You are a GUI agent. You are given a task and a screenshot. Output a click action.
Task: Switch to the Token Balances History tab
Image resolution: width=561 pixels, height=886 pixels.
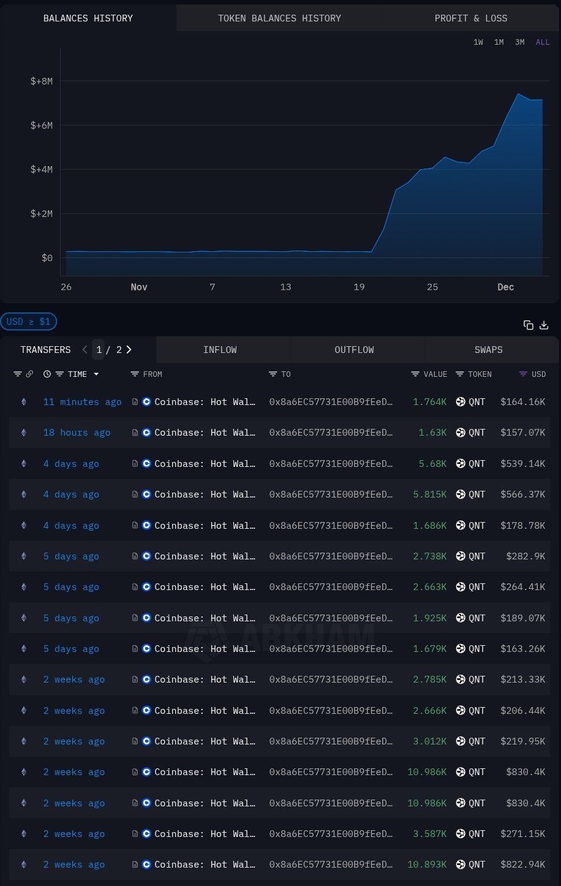pyautogui.click(x=279, y=18)
